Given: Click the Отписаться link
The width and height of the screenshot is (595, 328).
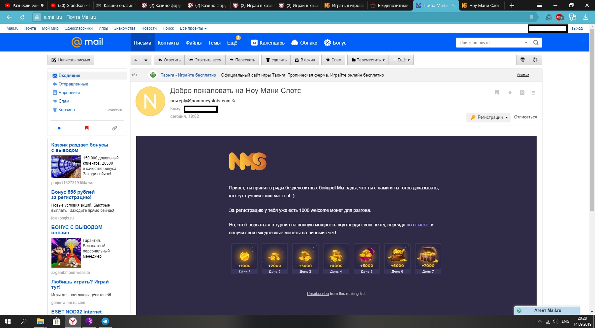Looking at the screenshot, I should pyautogui.click(x=525, y=117).
